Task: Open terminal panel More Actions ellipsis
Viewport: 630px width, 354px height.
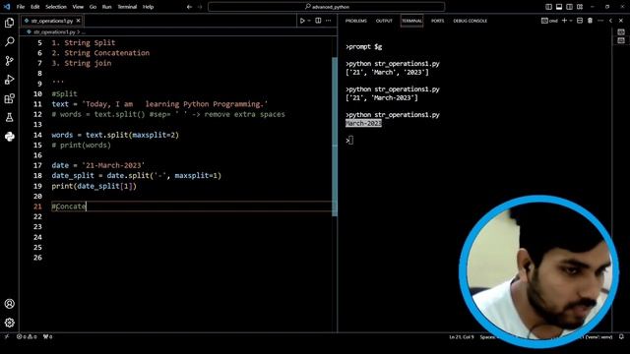Action: point(600,21)
